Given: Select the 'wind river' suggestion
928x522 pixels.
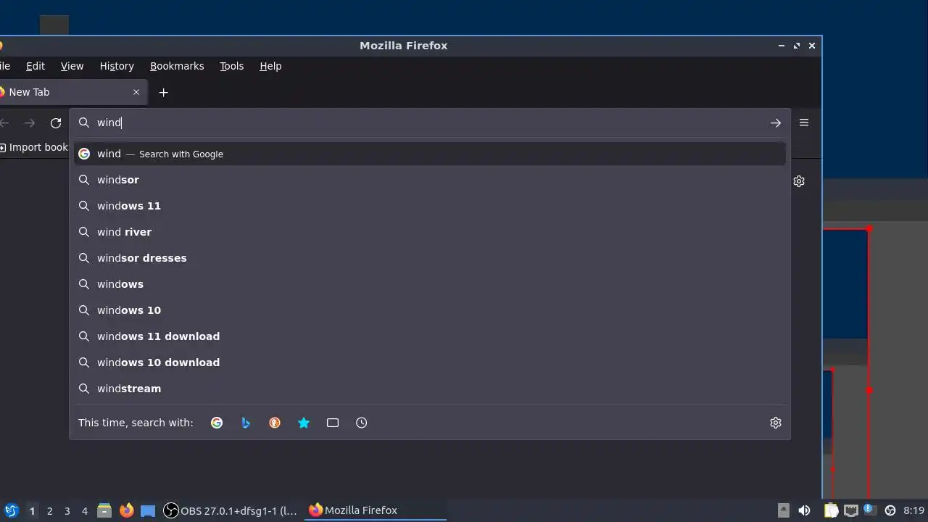Looking at the screenshot, I should (429, 232).
